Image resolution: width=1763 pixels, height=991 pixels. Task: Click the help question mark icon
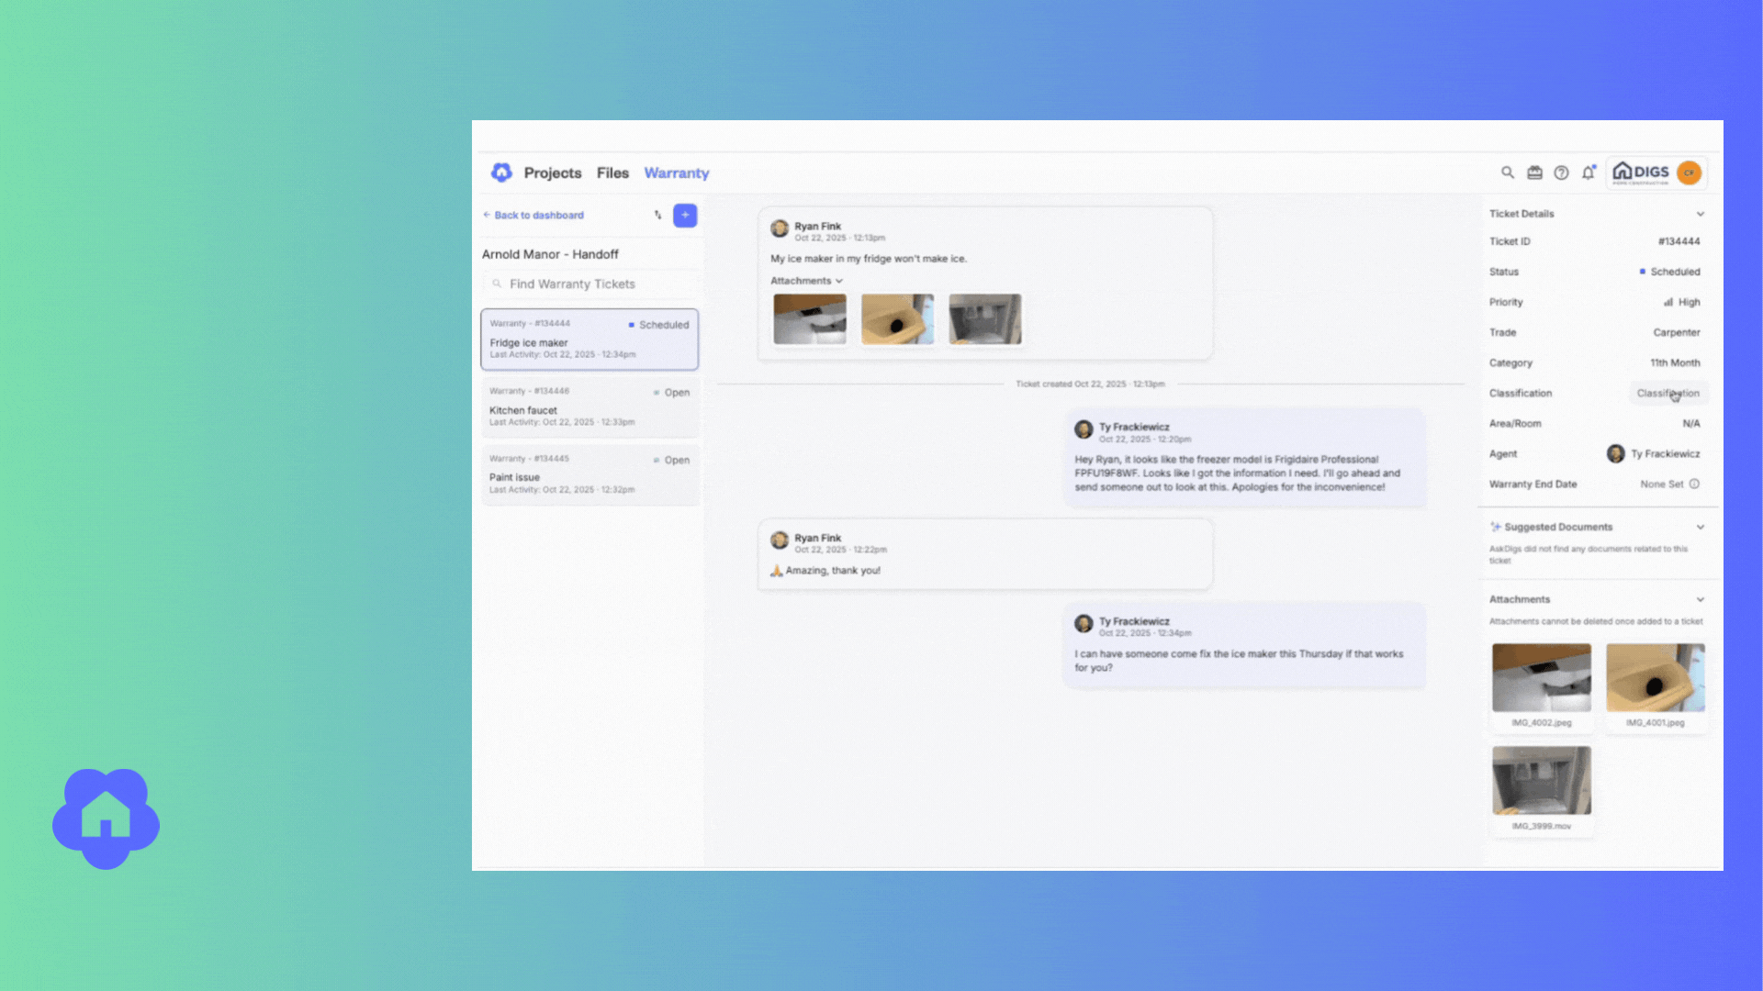click(1561, 173)
